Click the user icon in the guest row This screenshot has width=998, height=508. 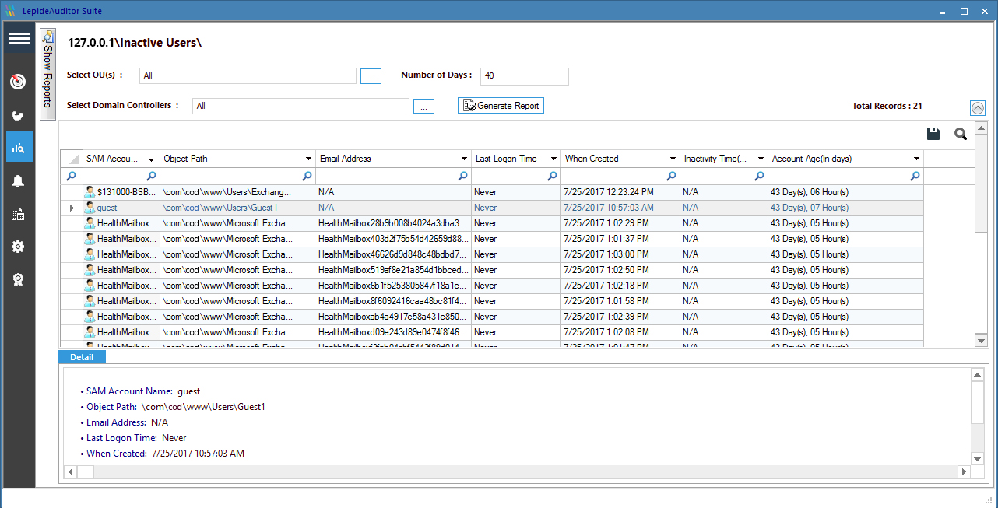click(90, 208)
